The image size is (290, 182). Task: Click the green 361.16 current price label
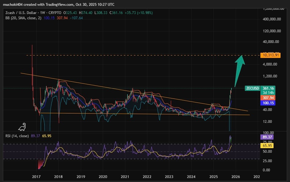tap(270, 88)
